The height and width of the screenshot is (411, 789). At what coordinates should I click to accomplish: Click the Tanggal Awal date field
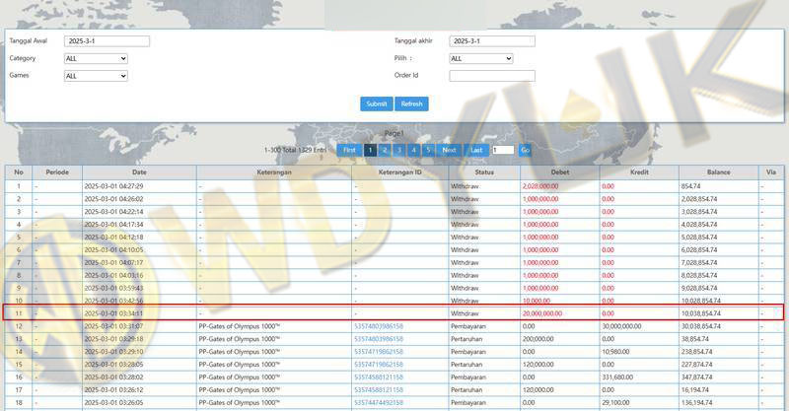(x=107, y=41)
